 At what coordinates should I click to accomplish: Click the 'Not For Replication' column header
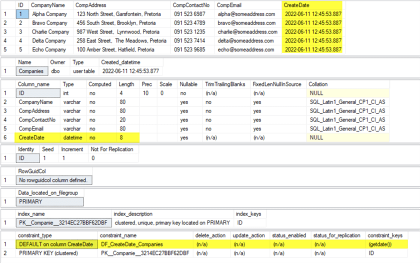tap(112, 149)
